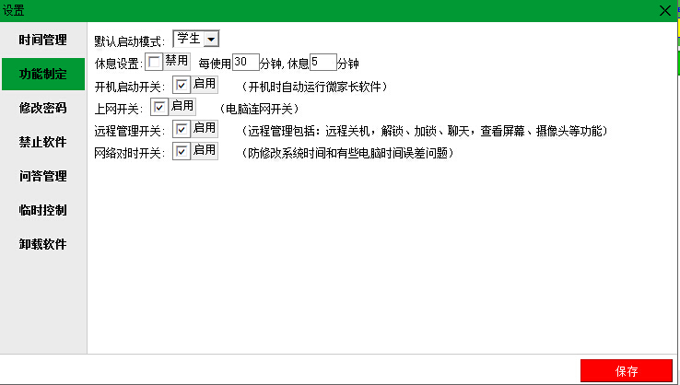Select the 卸载软件 sidebar item
This screenshot has height=385, width=680.
(x=43, y=244)
